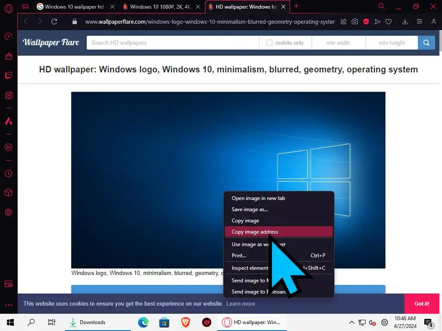Select Copy image from context menu
442x331 pixels.
click(x=279, y=221)
